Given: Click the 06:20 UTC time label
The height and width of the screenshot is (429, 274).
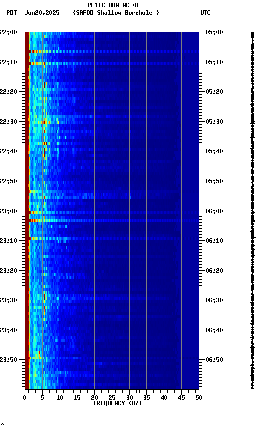Looking at the screenshot, I should (214, 271).
